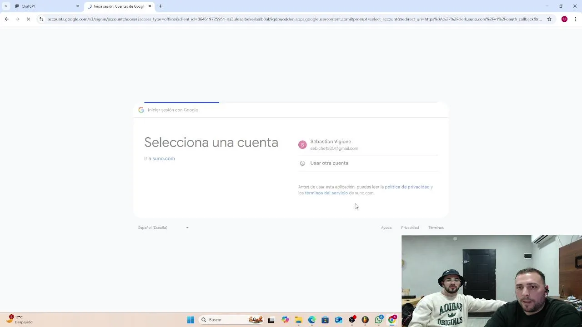Close the ChatGPT tab
Screen dimensions: 582x327
pos(77,6)
